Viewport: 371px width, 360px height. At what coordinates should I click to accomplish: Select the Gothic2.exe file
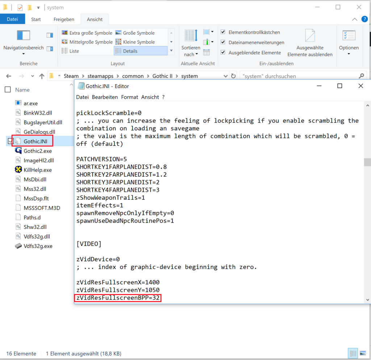(x=37, y=151)
